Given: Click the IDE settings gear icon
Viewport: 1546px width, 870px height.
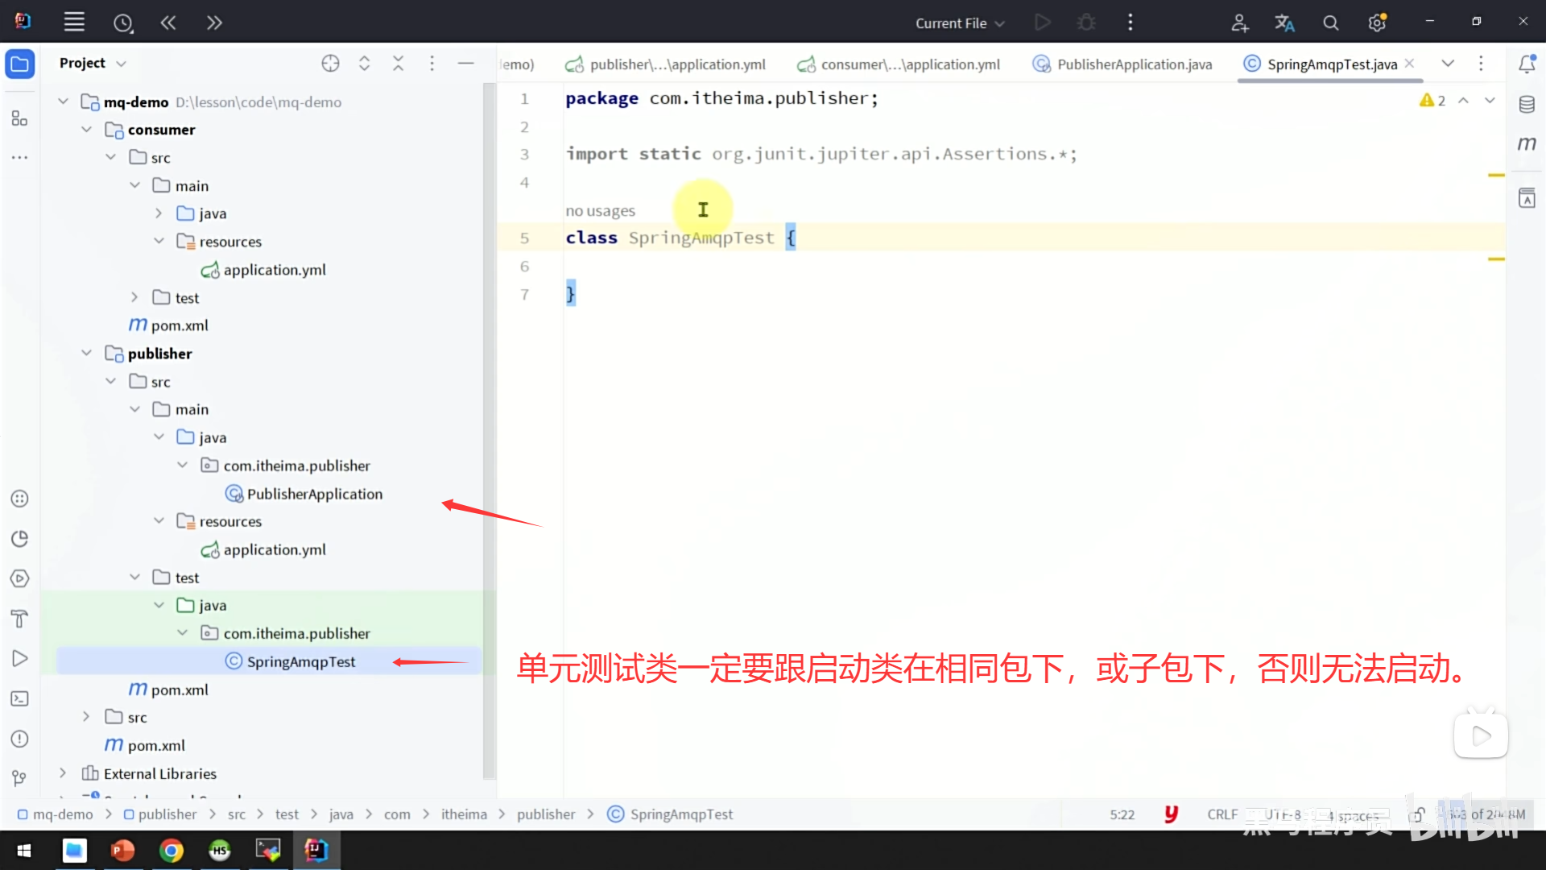Looking at the screenshot, I should click(1377, 23).
